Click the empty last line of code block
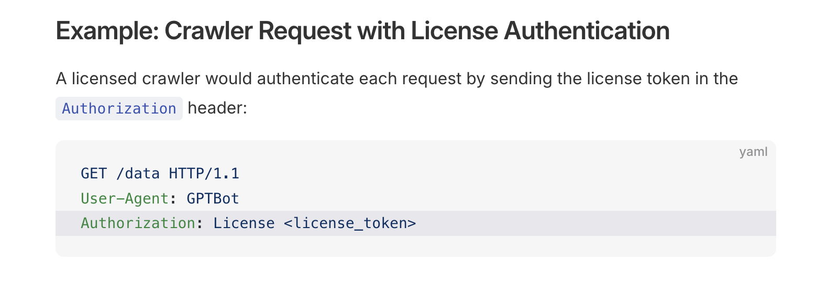The image size is (816, 294). [x=415, y=246]
